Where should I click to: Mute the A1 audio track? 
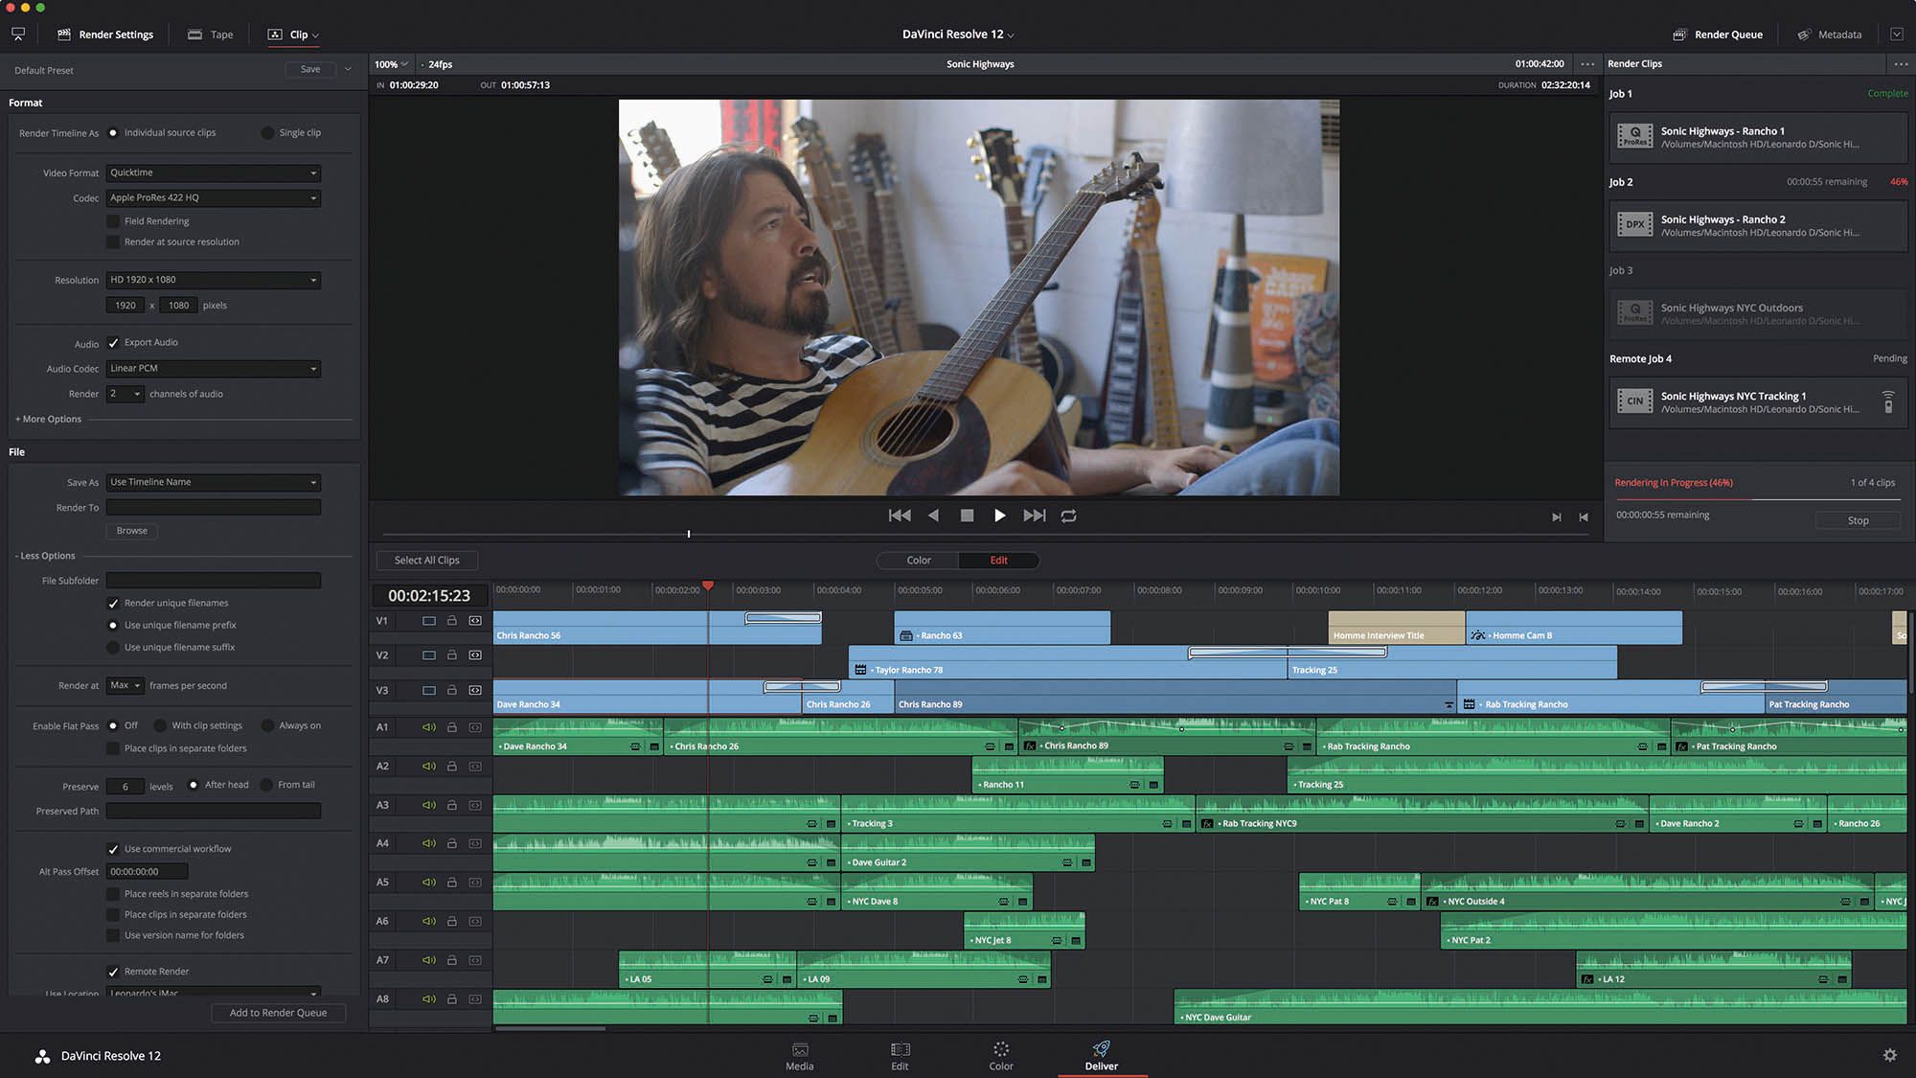[428, 727]
